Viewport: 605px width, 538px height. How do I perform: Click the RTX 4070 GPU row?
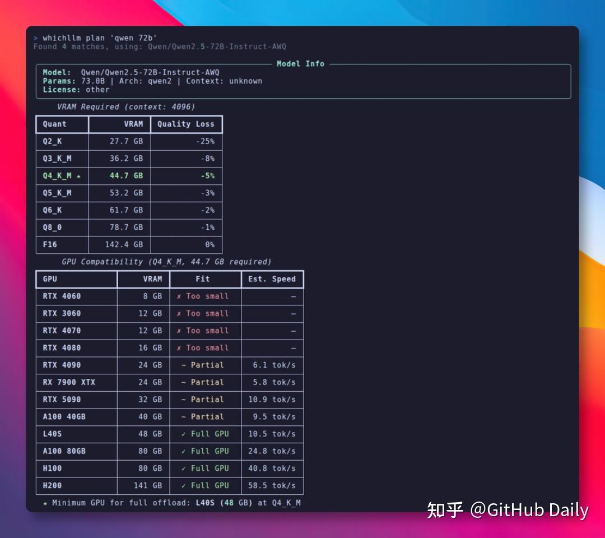pyautogui.click(x=170, y=331)
